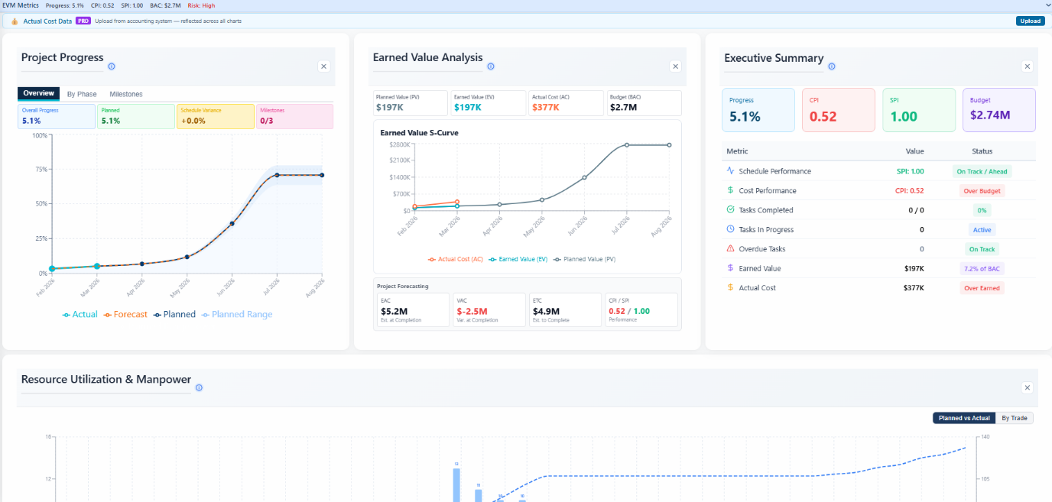Click the info icon beside Earned Value Analysis
Viewport: 1052px width, 502px height.
(491, 66)
